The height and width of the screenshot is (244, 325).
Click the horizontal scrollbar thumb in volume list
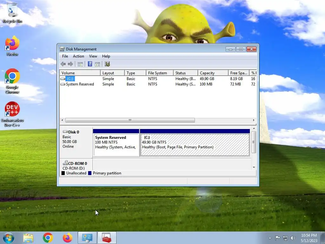point(130,120)
